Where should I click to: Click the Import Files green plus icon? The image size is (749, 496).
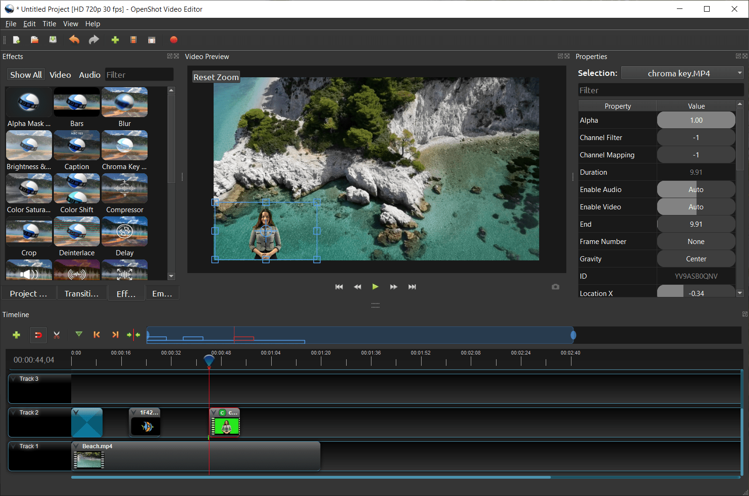[x=115, y=40]
